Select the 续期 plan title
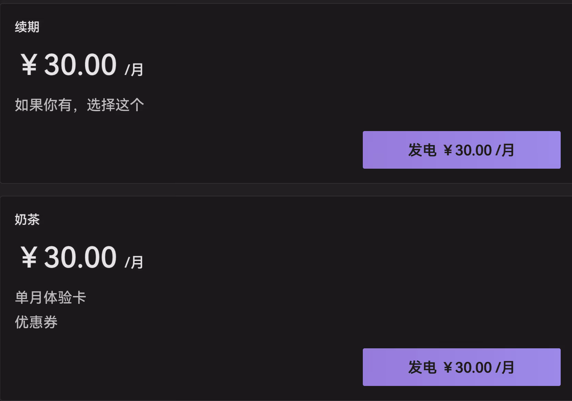This screenshot has width=572, height=401. pyautogui.click(x=27, y=27)
